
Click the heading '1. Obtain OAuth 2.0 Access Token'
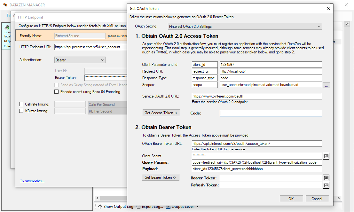point(177,36)
